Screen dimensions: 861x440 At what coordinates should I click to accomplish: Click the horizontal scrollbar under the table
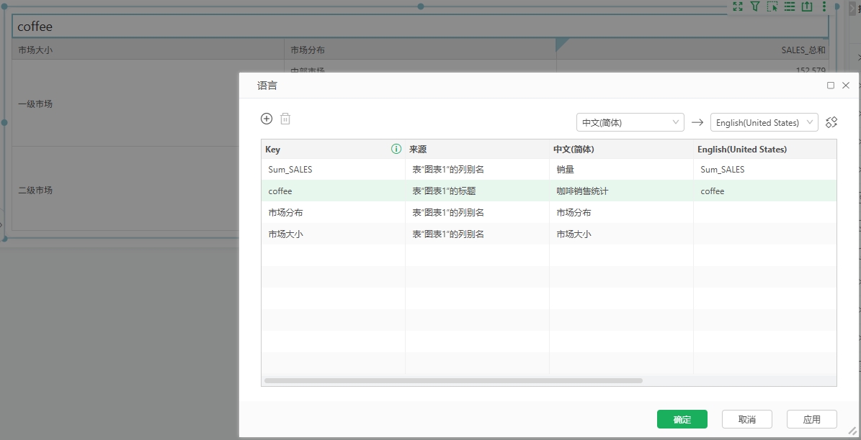453,380
